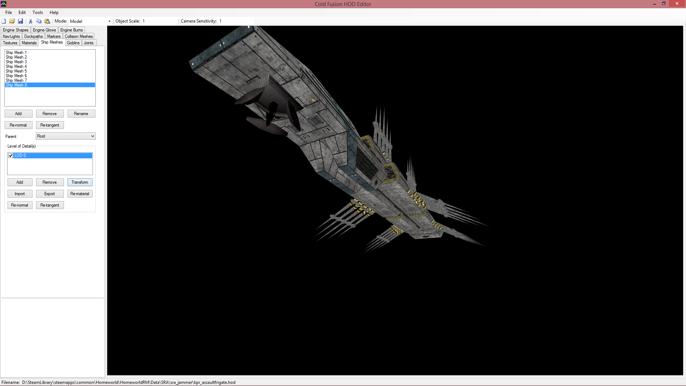Click the Import button for LOD
Image resolution: width=686 pixels, height=386 pixels.
coord(20,194)
